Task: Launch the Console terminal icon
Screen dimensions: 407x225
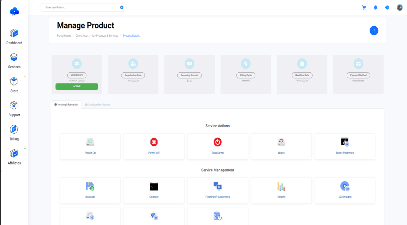Action: click(154, 187)
